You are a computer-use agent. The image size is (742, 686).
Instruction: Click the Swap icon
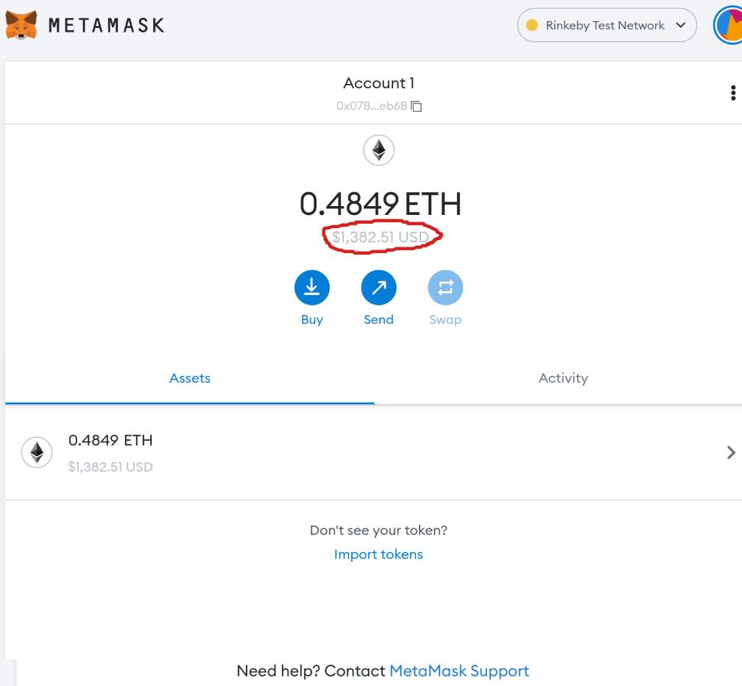445,287
